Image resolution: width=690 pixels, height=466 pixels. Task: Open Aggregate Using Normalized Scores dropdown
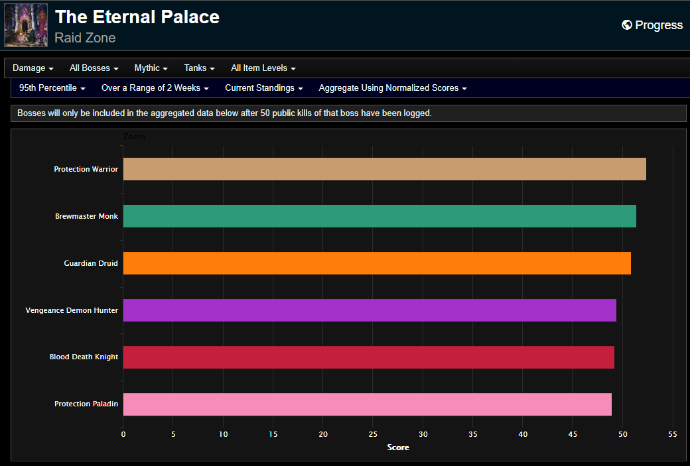point(393,88)
